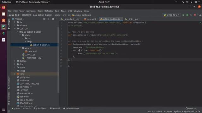Collapse the views folder

20,48
